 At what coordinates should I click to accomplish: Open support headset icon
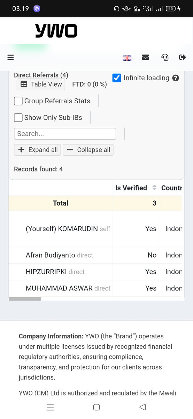coord(165,58)
